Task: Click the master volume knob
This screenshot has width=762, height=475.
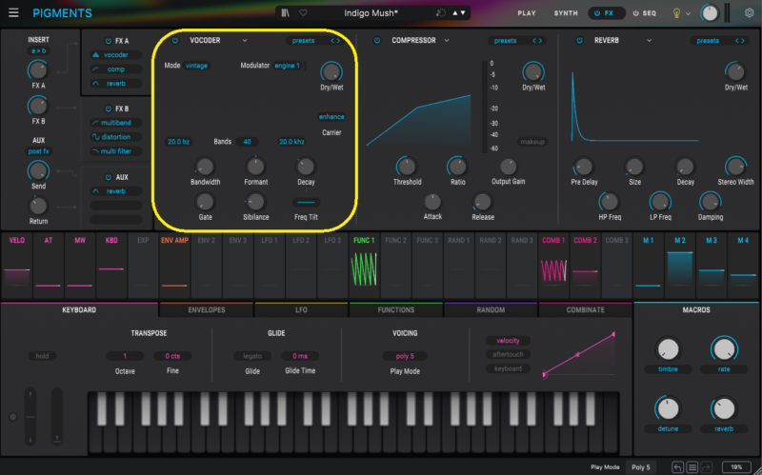Action: pos(710,13)
